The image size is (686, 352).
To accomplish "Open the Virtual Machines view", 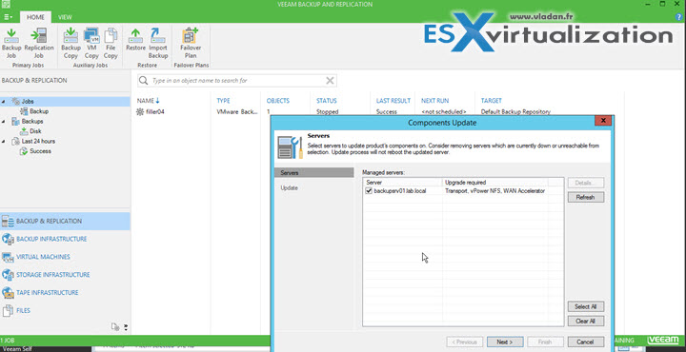I will pyautogui.click(x=65, y=257).
